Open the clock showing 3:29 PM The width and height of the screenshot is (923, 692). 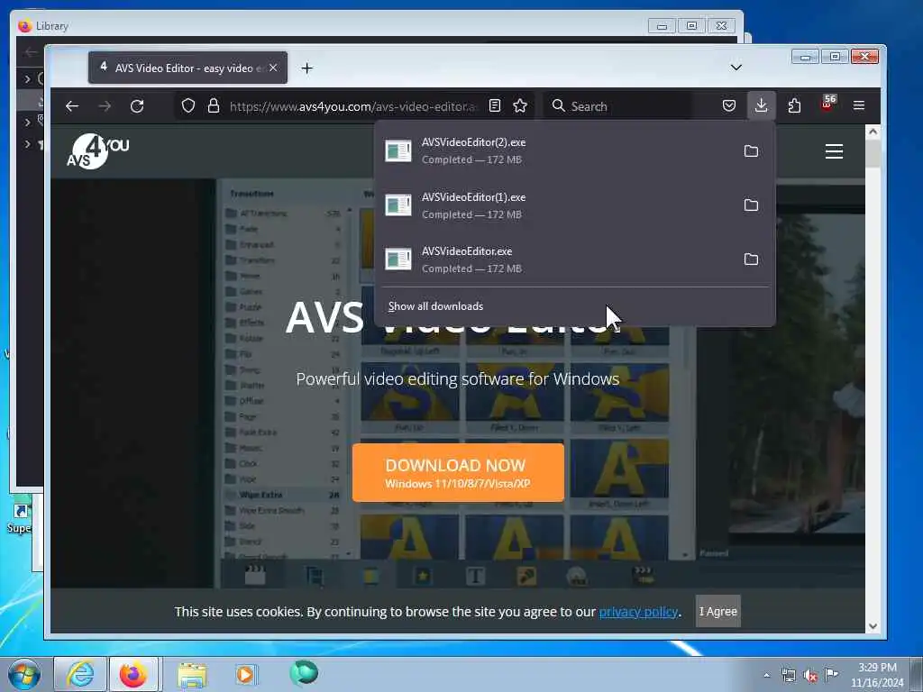tap(877, 675)
